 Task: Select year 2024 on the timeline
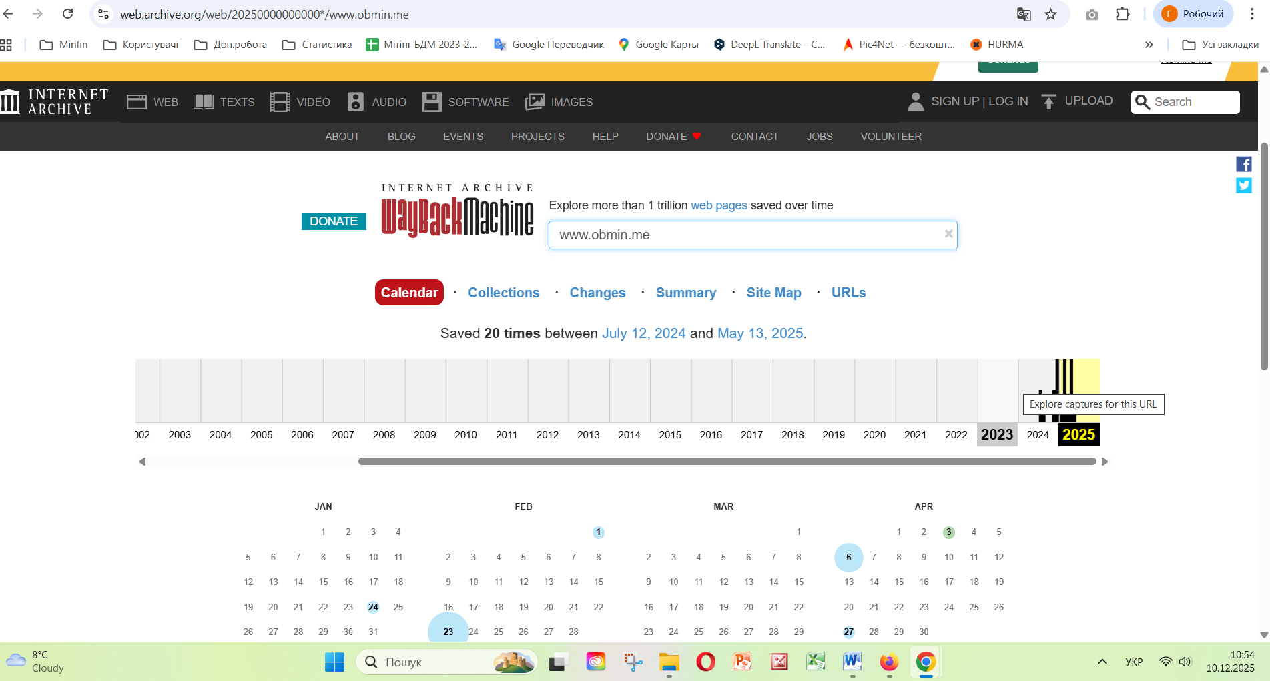pos(1038,435)
